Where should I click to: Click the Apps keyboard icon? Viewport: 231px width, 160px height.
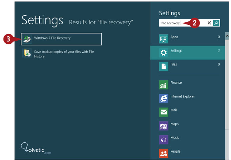point(164,39)
